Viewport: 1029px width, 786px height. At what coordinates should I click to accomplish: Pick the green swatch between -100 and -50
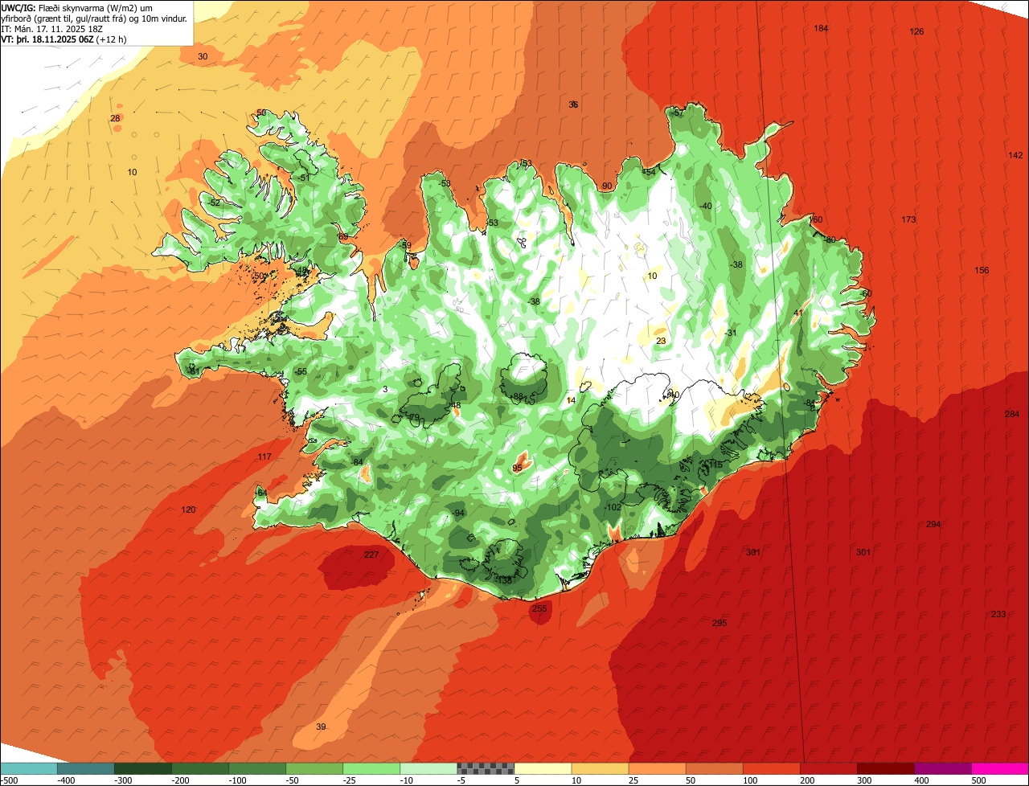[256, 768]
